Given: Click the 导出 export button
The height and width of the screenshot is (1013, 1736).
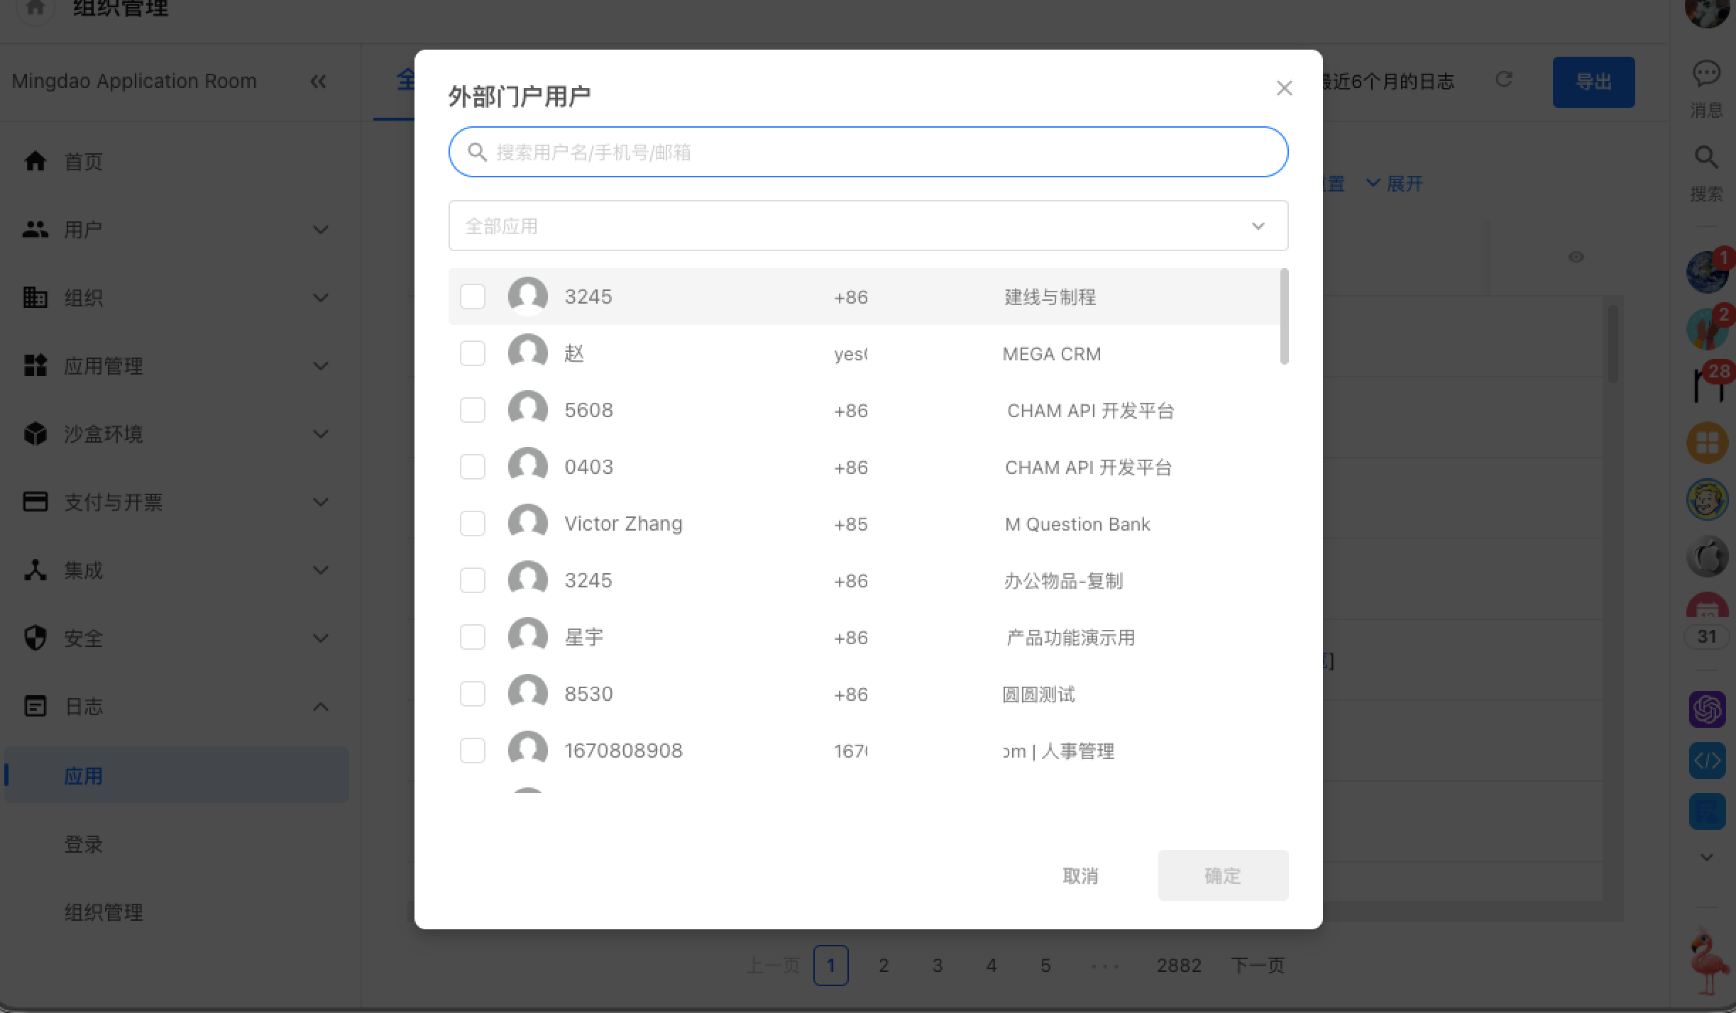Looking at the screenshot, I should tap(1593, 82).
